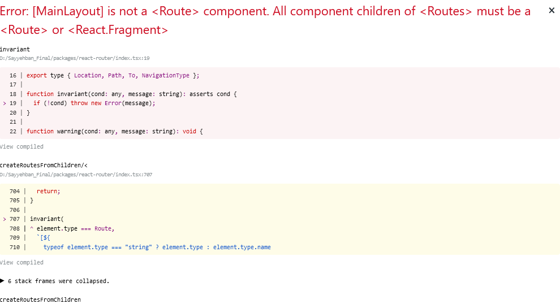Viewport: 560px width, 304px height.
Task: Open the index.tsx:707 file path
Action: 76,175
